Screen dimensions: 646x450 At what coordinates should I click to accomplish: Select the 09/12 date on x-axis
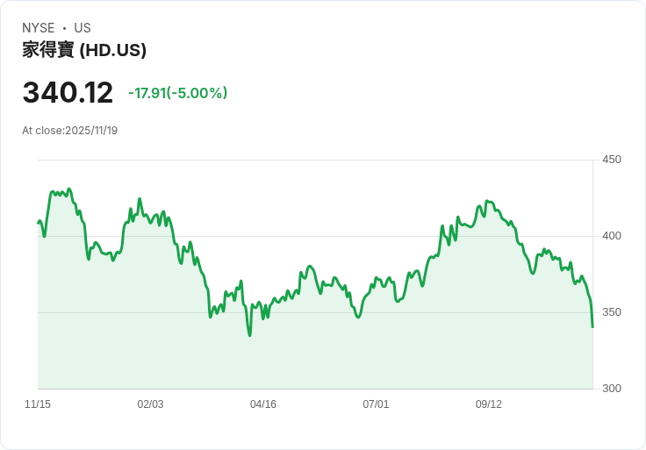coord(489,404)
